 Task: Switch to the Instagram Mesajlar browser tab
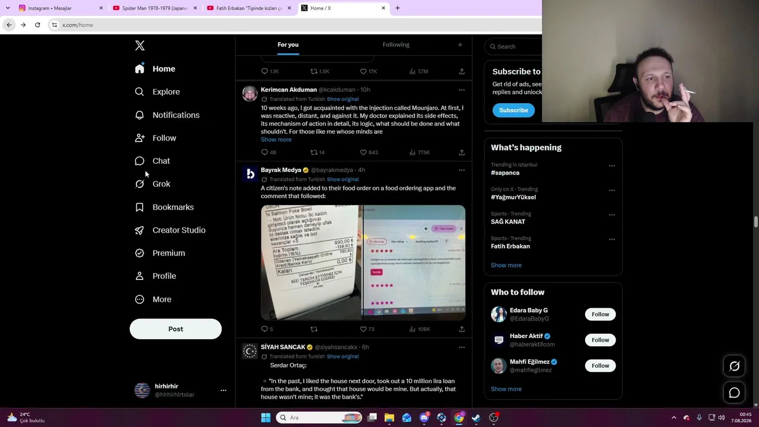(60, 8)
